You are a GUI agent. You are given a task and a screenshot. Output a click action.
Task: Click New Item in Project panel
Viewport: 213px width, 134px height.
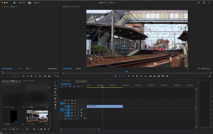point(45,129)
